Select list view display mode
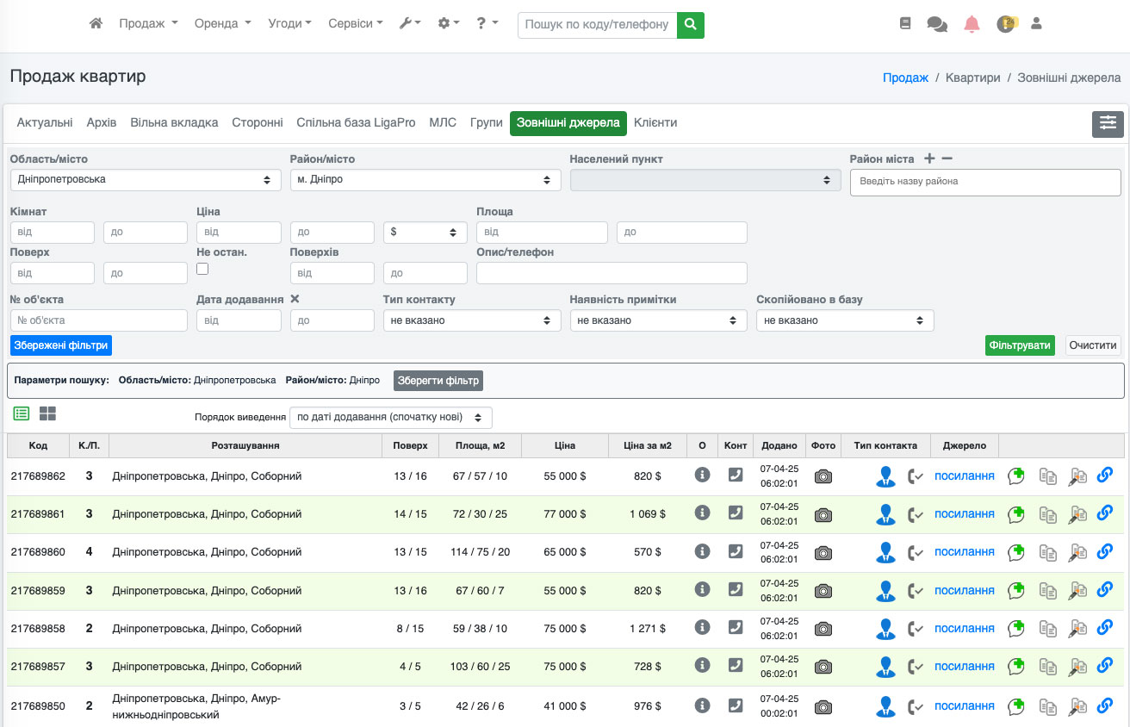The image size is (1130, 727). click(22, 413)
